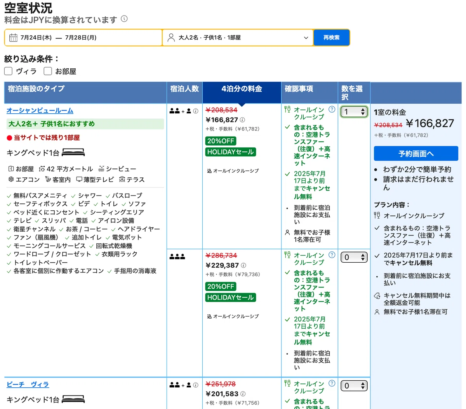
Task: Click the king bed icon under Ocean View room
Action: (x=73, y=153)
